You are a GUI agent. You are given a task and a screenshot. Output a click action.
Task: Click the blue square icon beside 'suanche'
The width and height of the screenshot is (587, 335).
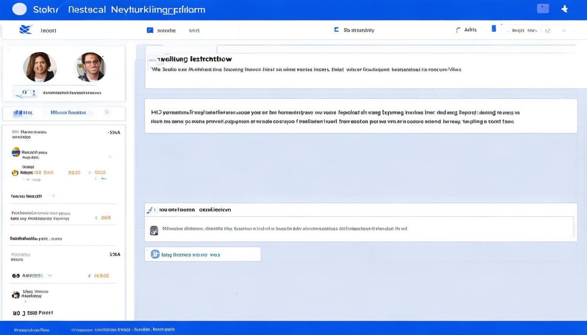[x=150, y=30]
